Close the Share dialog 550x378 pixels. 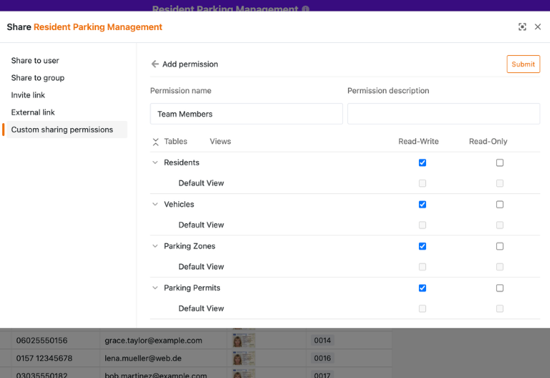pos(537,26)
